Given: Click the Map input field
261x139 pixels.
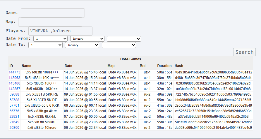Looking at the screenshot, I should click(x=50, y=22).
